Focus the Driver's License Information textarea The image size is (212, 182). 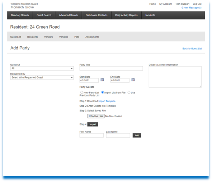(x=175, y=77)
